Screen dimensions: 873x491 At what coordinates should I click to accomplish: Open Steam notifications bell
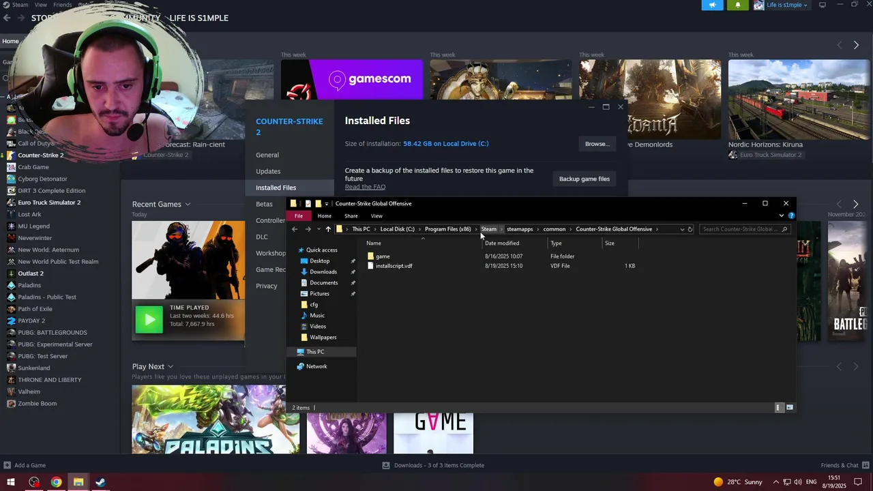coord(737,5)
